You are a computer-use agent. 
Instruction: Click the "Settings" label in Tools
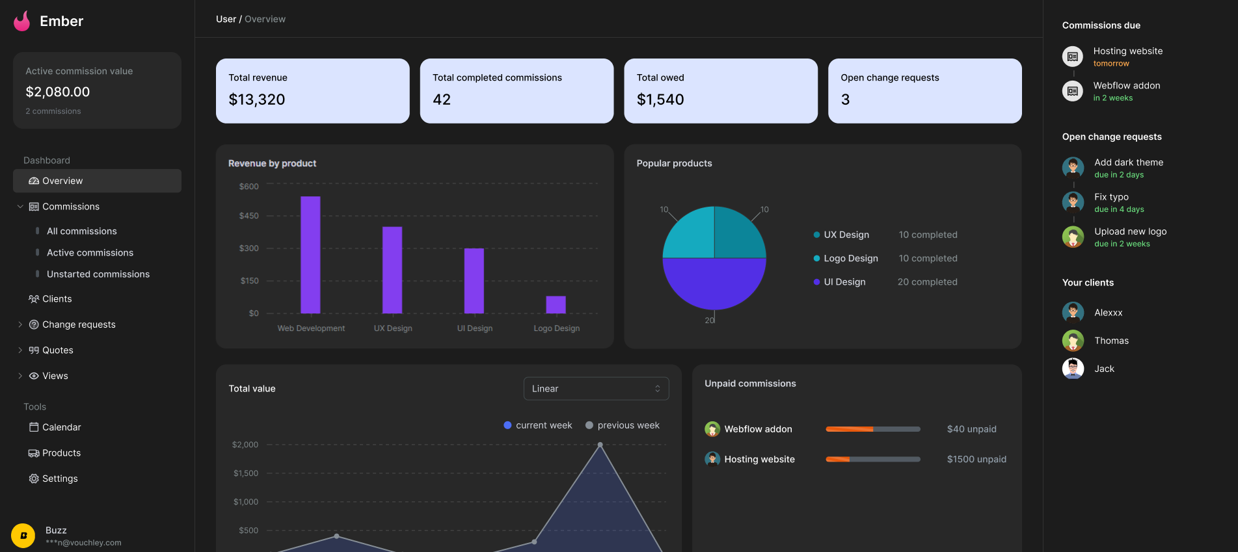point(60,479)
